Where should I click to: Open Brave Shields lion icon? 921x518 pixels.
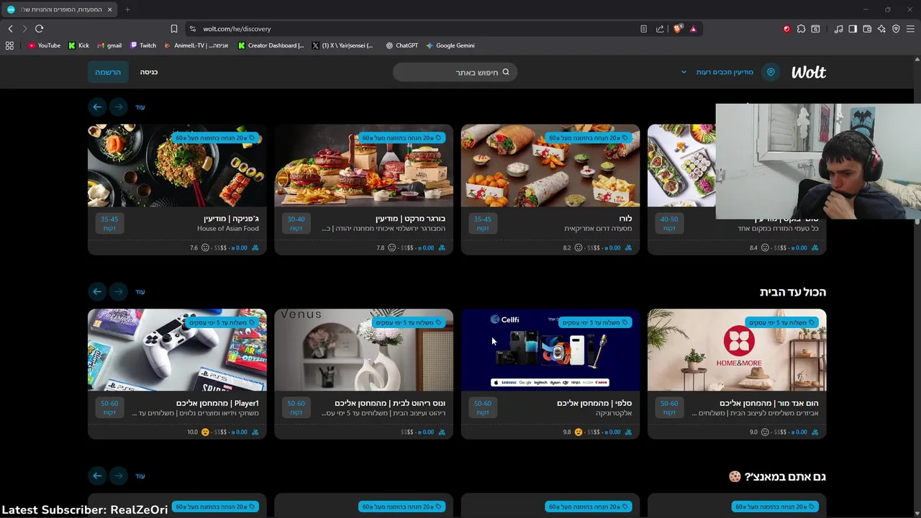[x=677, y=29]
